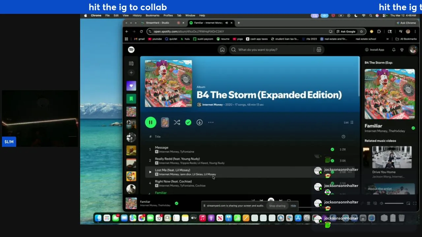Toggle saved check on Message track
The height and width of the screenshot is (237, 422).
point(332,149)
